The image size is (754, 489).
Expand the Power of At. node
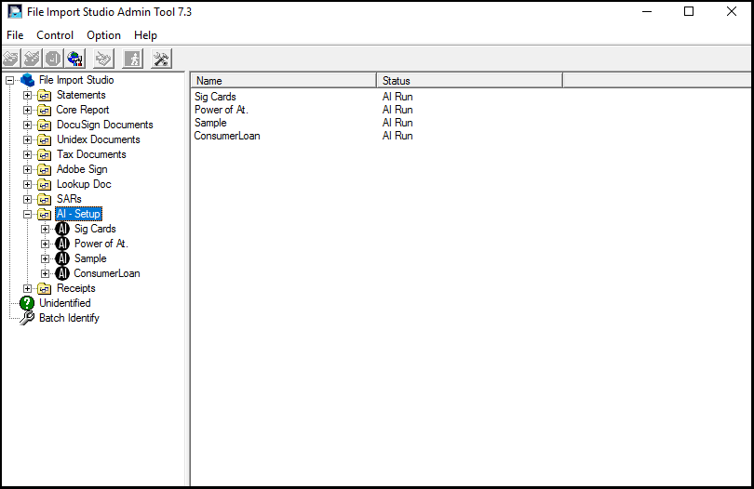[x=46, y=244]
